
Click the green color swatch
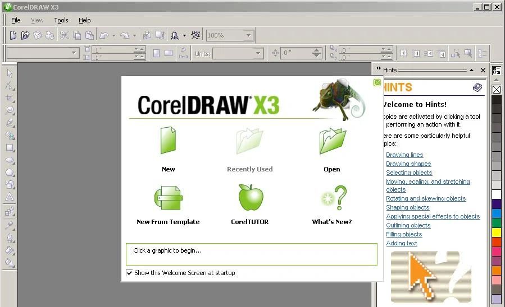click(x=497, y=222)
